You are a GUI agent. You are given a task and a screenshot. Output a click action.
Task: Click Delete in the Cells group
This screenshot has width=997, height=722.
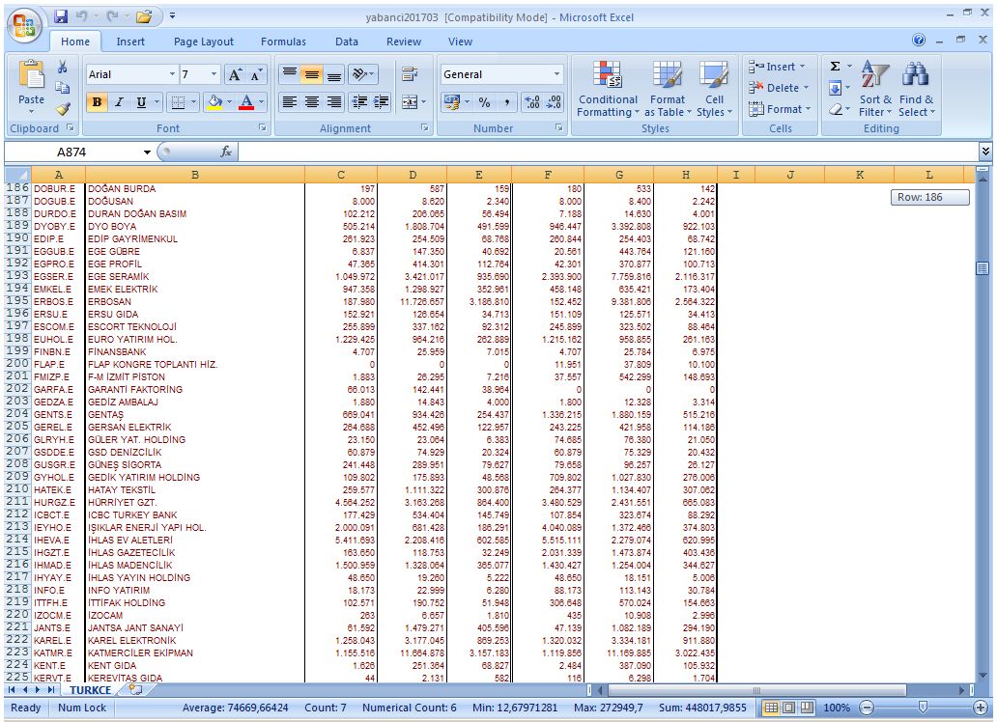click(x=779, y=88)
